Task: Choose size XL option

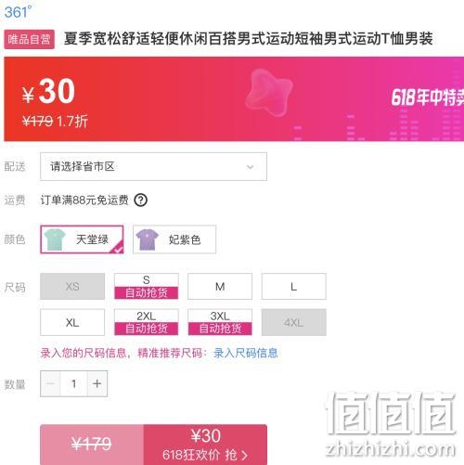Action: tap(72, 322)
